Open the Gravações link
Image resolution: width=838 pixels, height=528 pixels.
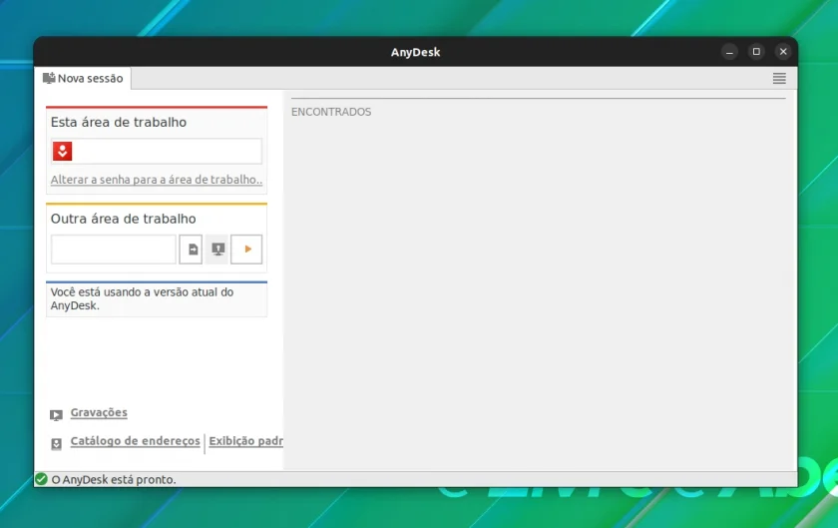(99, 412)
